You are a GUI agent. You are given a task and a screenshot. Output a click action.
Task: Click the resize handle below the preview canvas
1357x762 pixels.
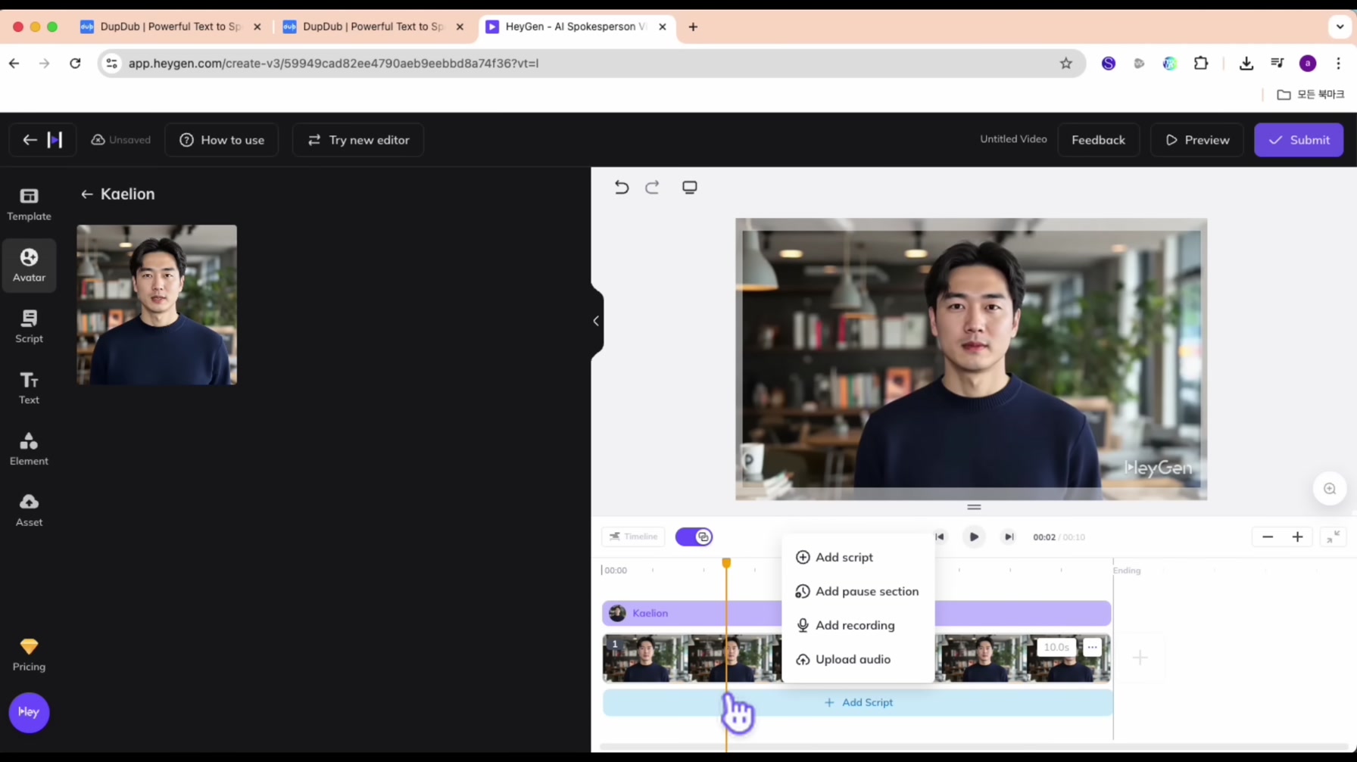[974, 507]
